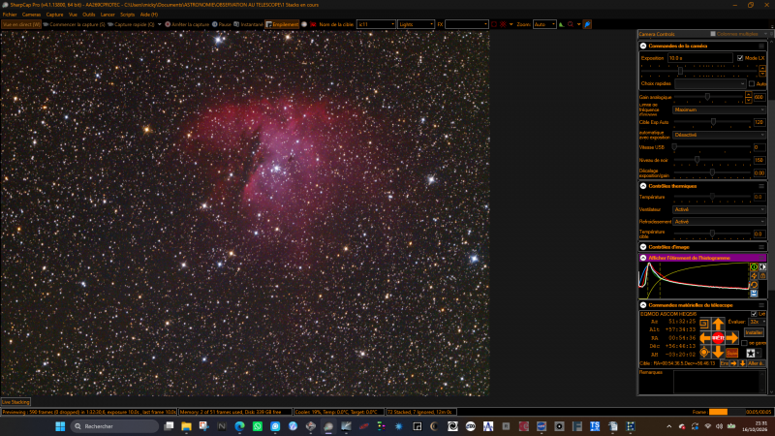775x436 pixels.
Task: Open Windows Start menu
Action: coord(60,426)
